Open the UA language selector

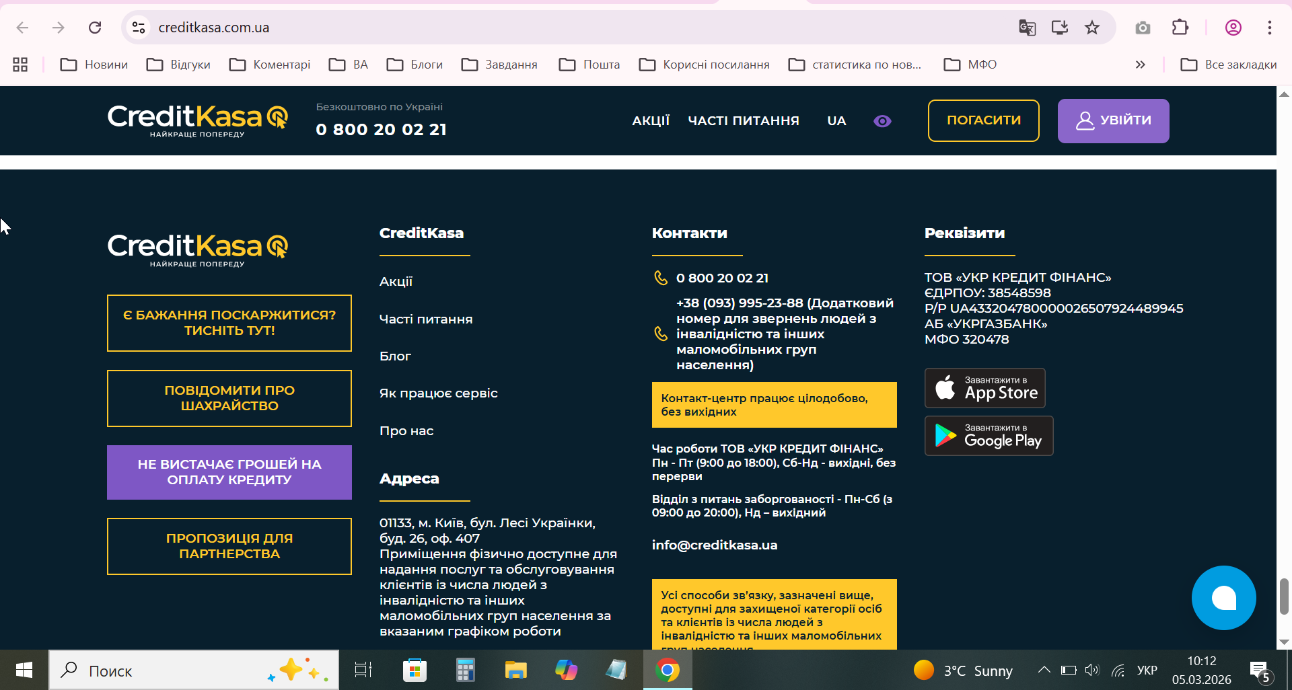point(836,121)
